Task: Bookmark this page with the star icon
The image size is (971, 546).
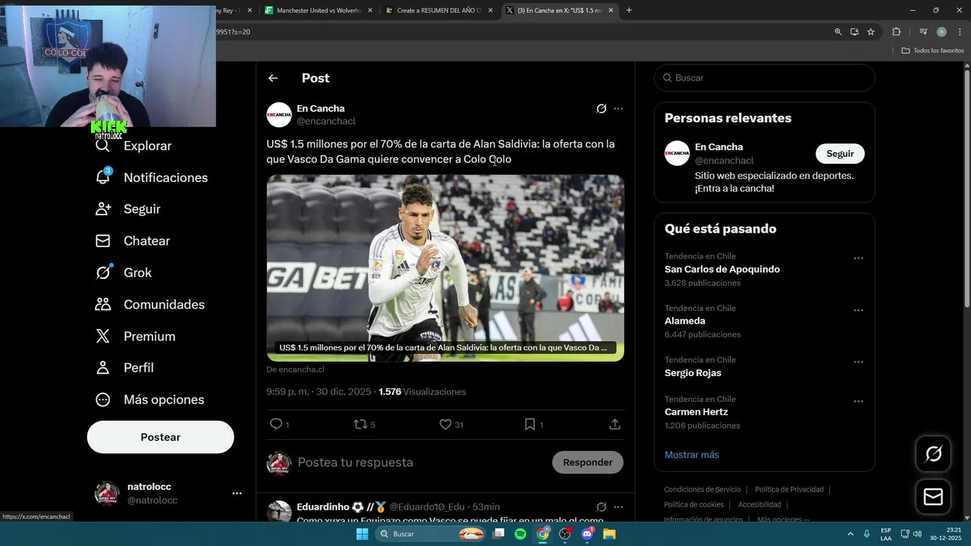Action: (x=871, y=32)
